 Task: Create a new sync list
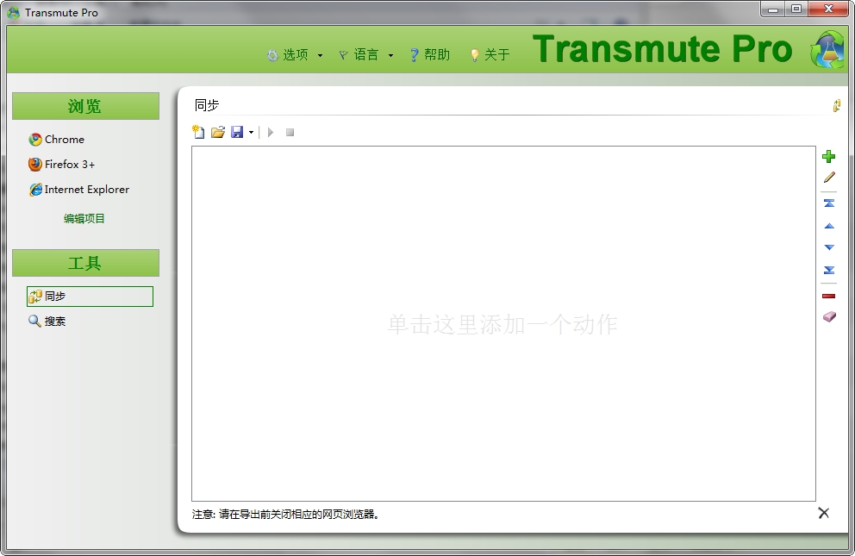(197, 132)
